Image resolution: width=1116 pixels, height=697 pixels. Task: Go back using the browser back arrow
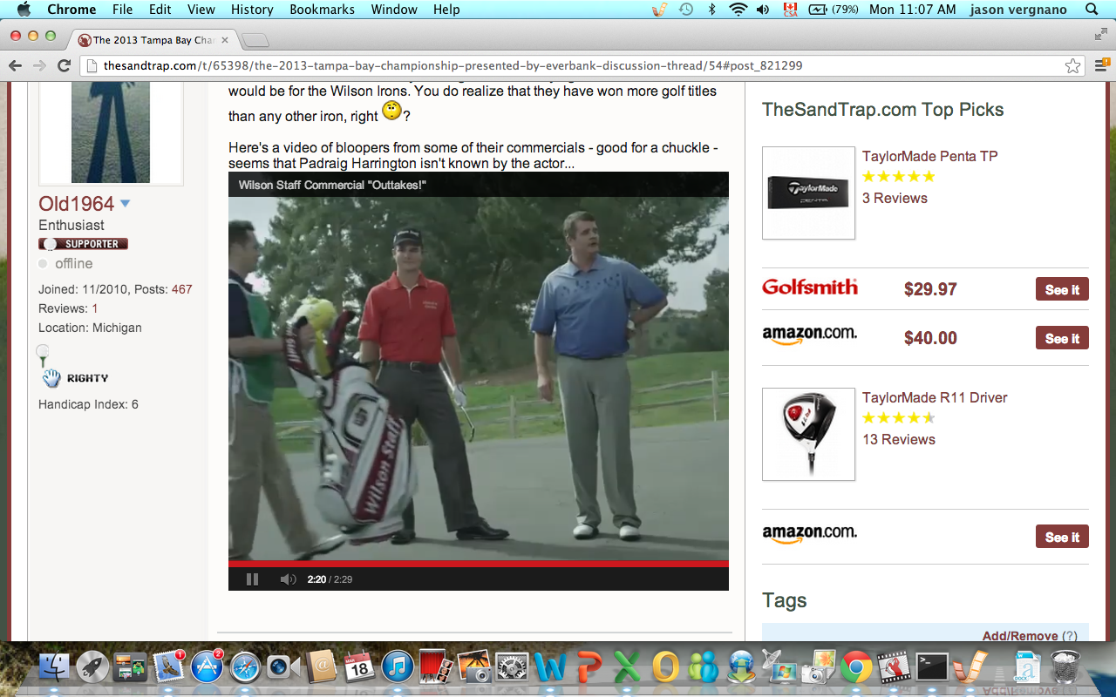[x=15, y=65]
